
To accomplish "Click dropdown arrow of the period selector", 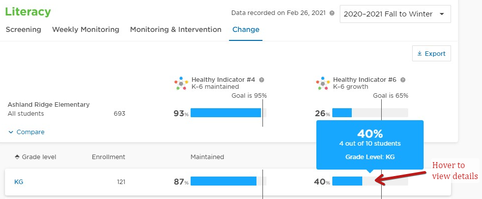I will 442,14.
